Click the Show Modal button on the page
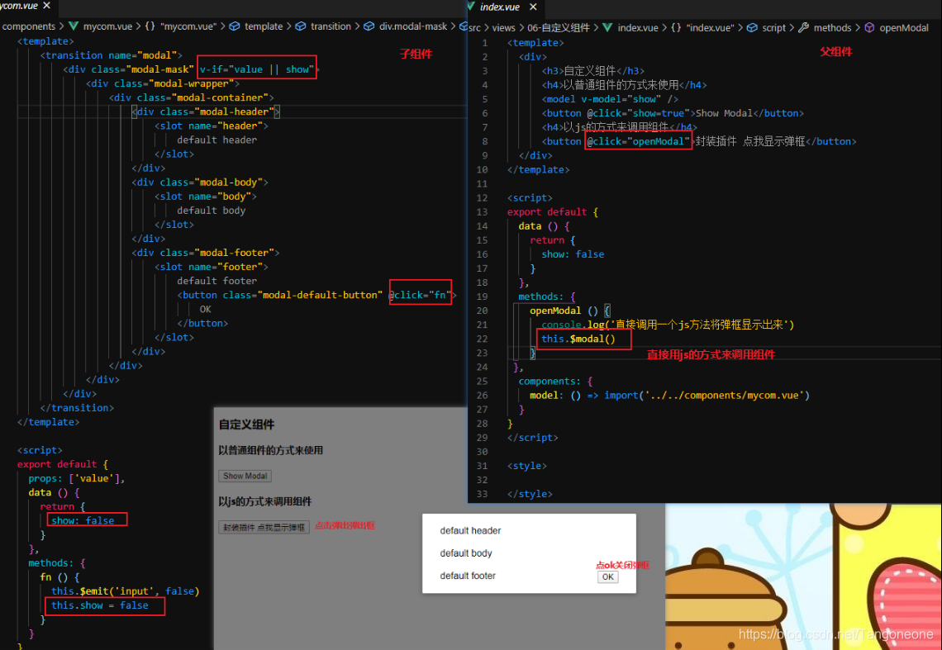This screenshot has height=650, width=942. (x=245, y=476)
